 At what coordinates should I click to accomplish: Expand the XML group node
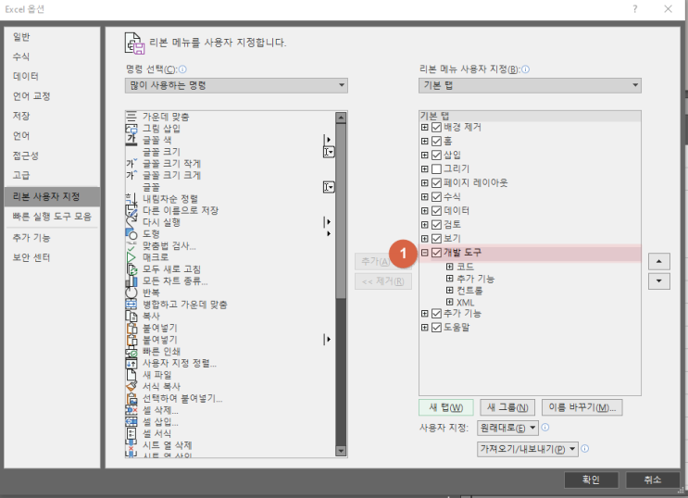(x=449, y=302)
